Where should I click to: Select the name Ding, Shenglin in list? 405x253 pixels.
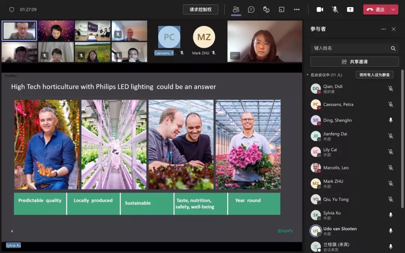(337, 120)
